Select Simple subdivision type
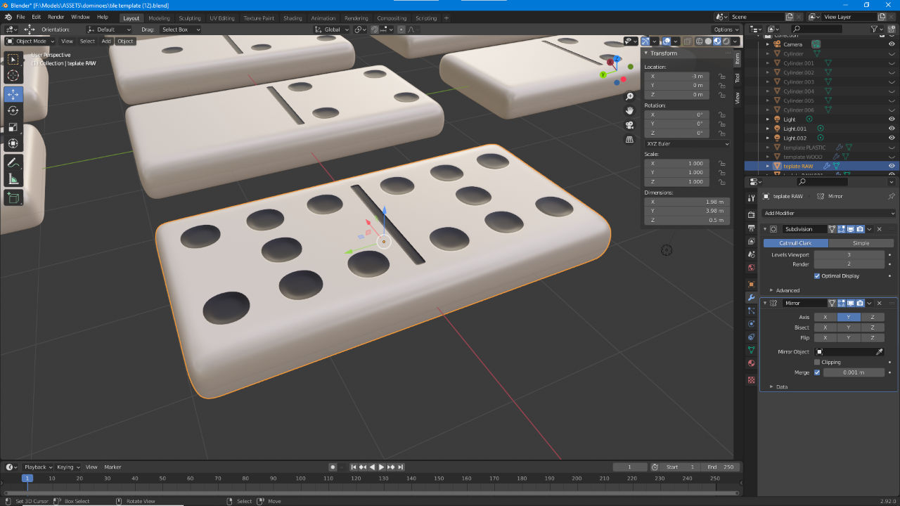The image size is (900, 506). [x=861, y=243]
